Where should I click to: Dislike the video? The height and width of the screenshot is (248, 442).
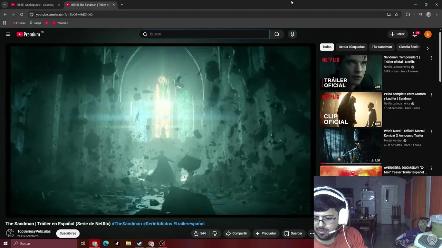tap(215, 233)
